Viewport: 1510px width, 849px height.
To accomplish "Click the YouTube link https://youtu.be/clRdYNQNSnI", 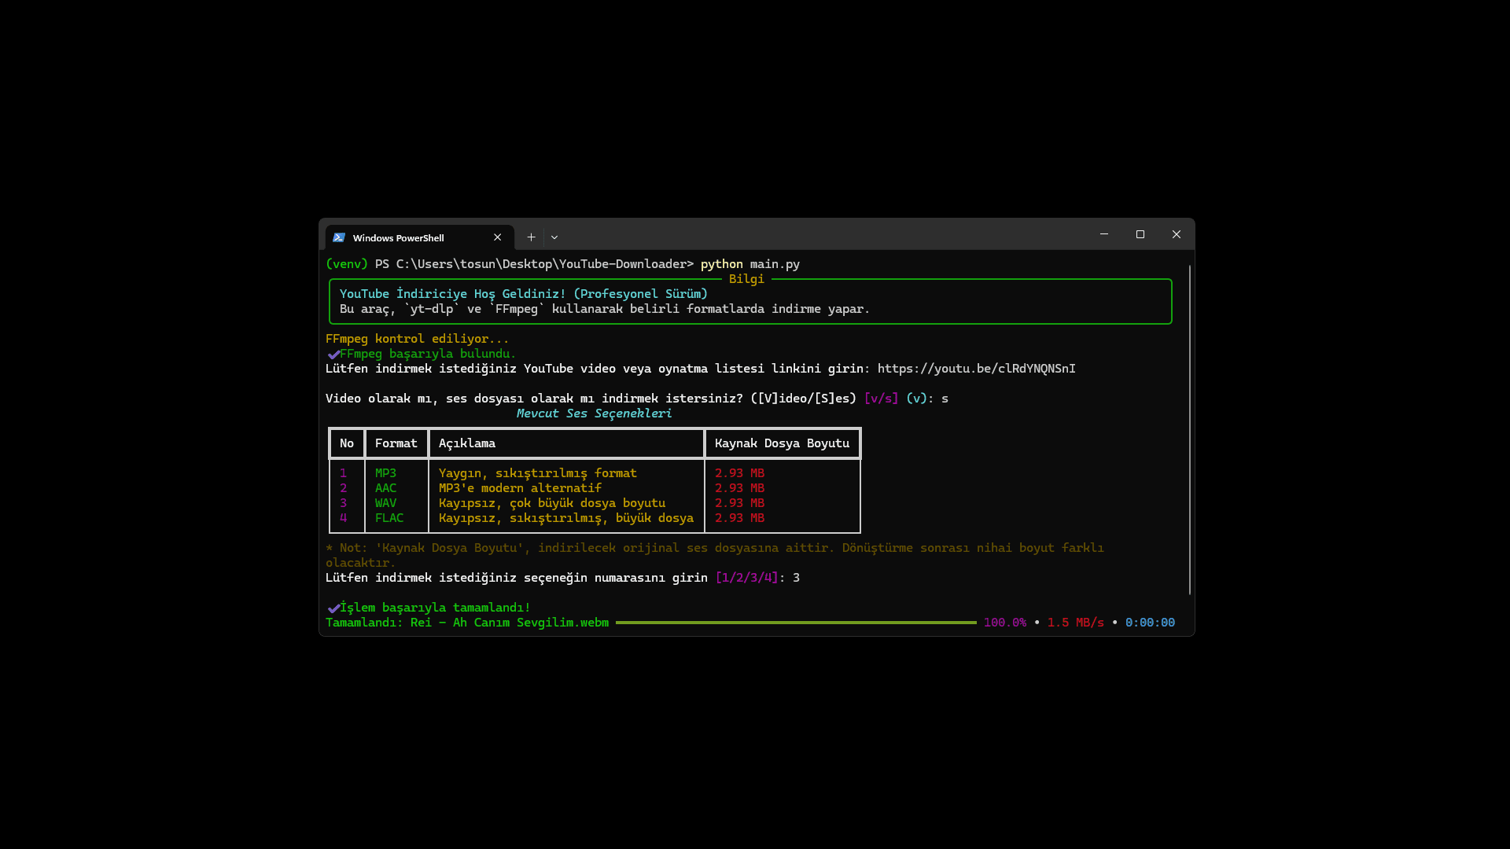I will 976,369.
